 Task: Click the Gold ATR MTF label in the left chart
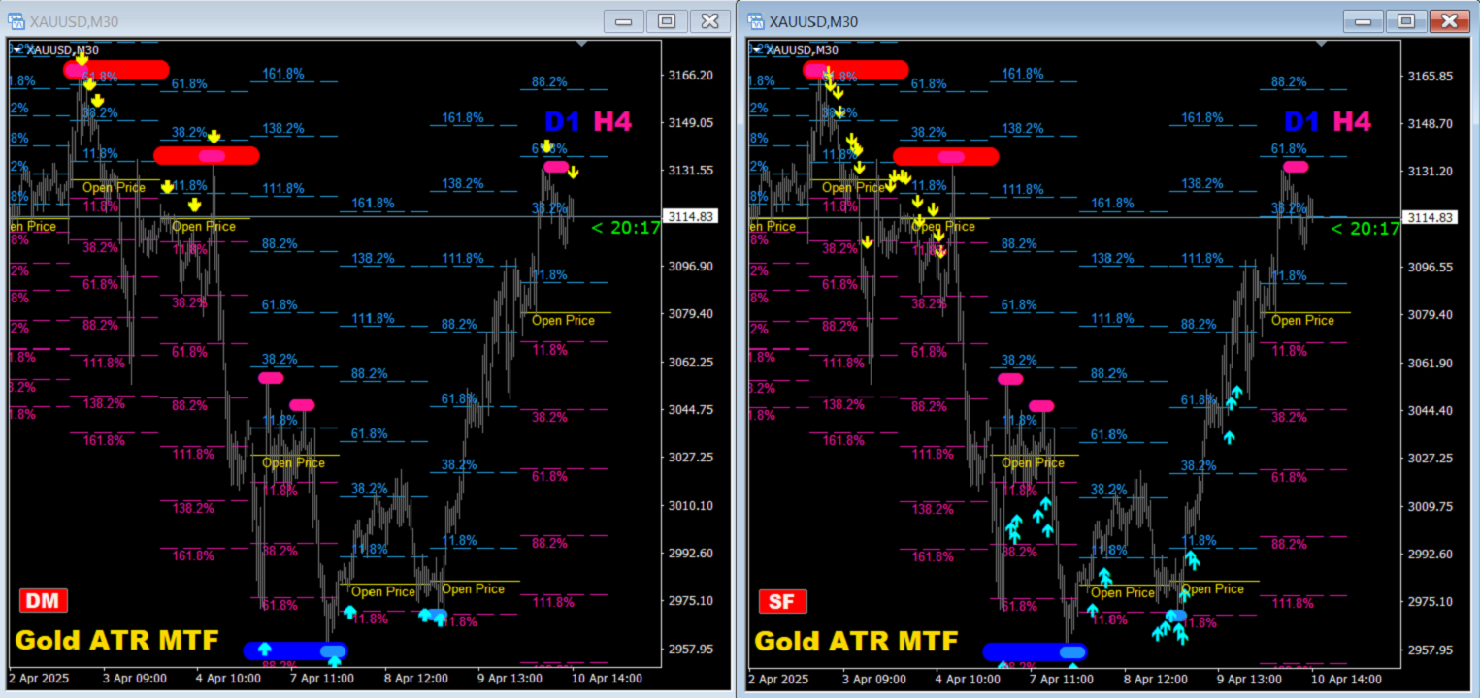coord(116,640)
